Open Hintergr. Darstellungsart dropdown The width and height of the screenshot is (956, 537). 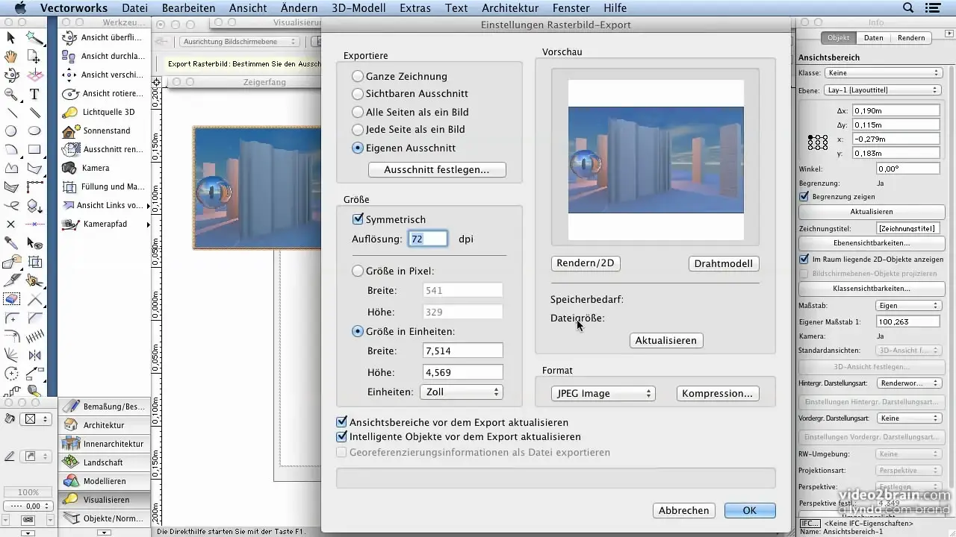[908, 383]
